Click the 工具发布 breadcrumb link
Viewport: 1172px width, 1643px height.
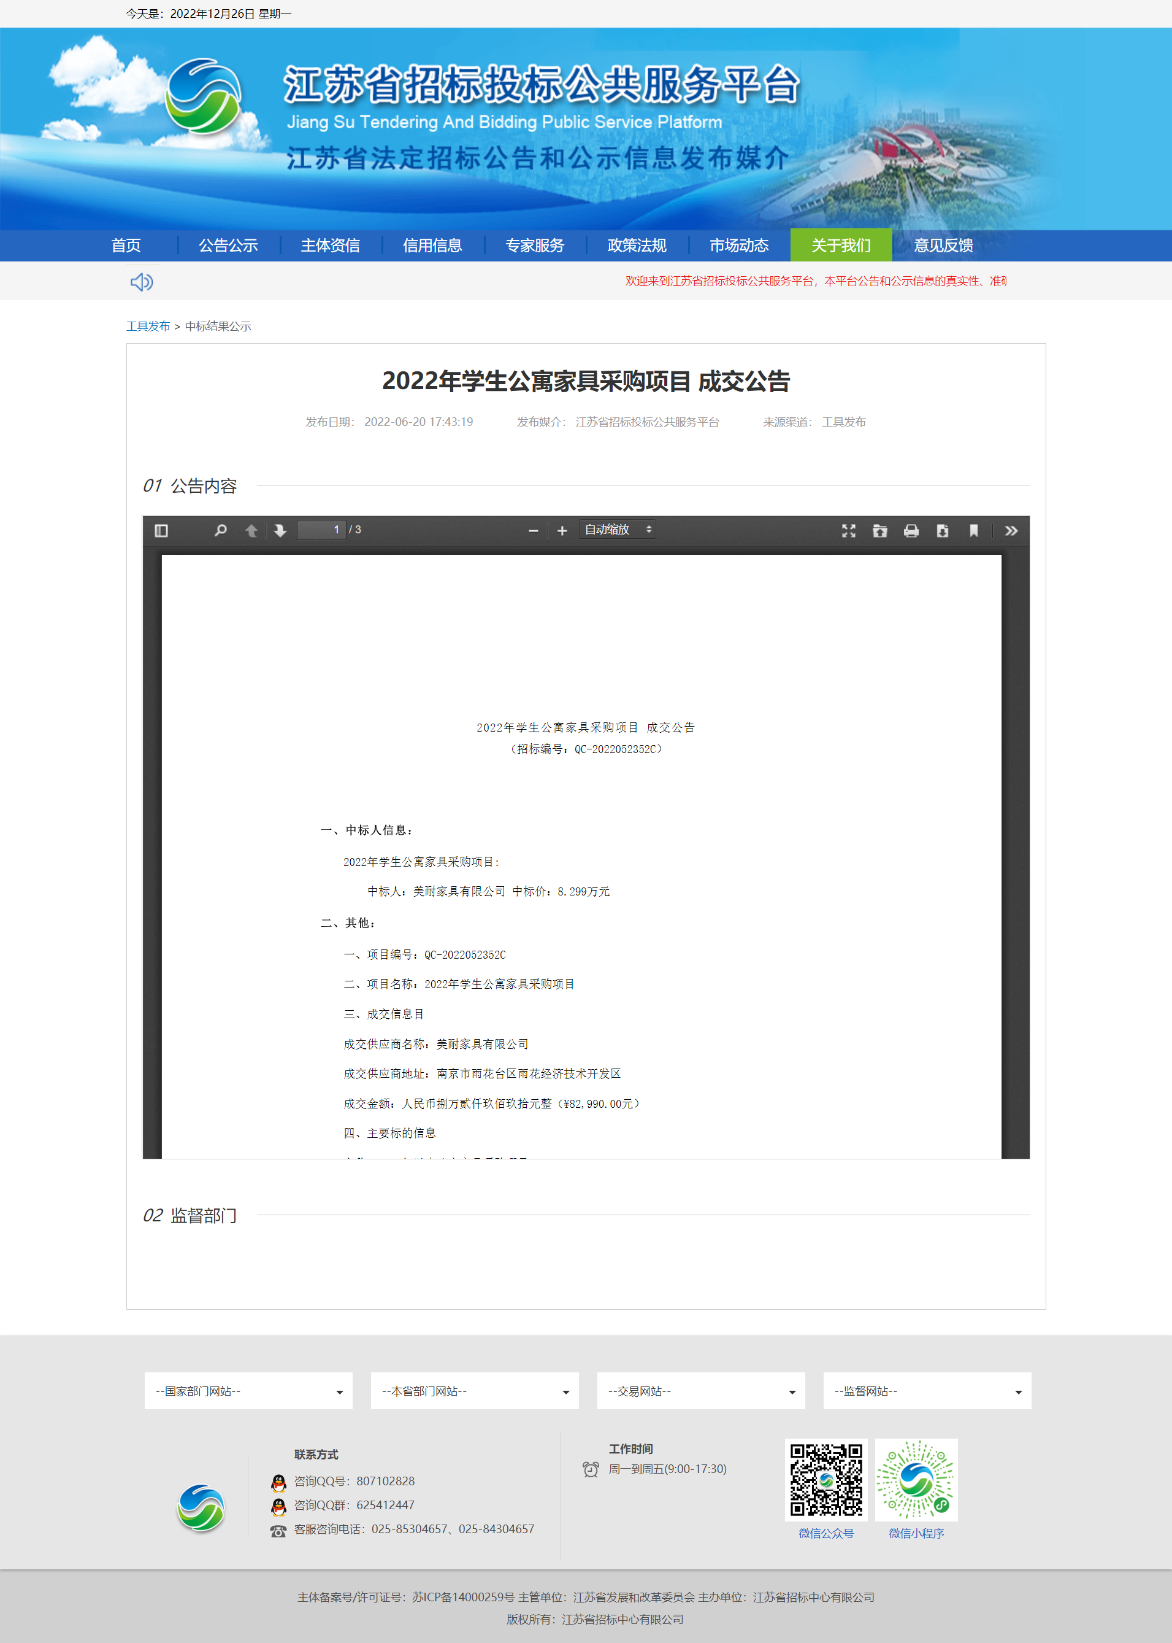click(148, 327)
